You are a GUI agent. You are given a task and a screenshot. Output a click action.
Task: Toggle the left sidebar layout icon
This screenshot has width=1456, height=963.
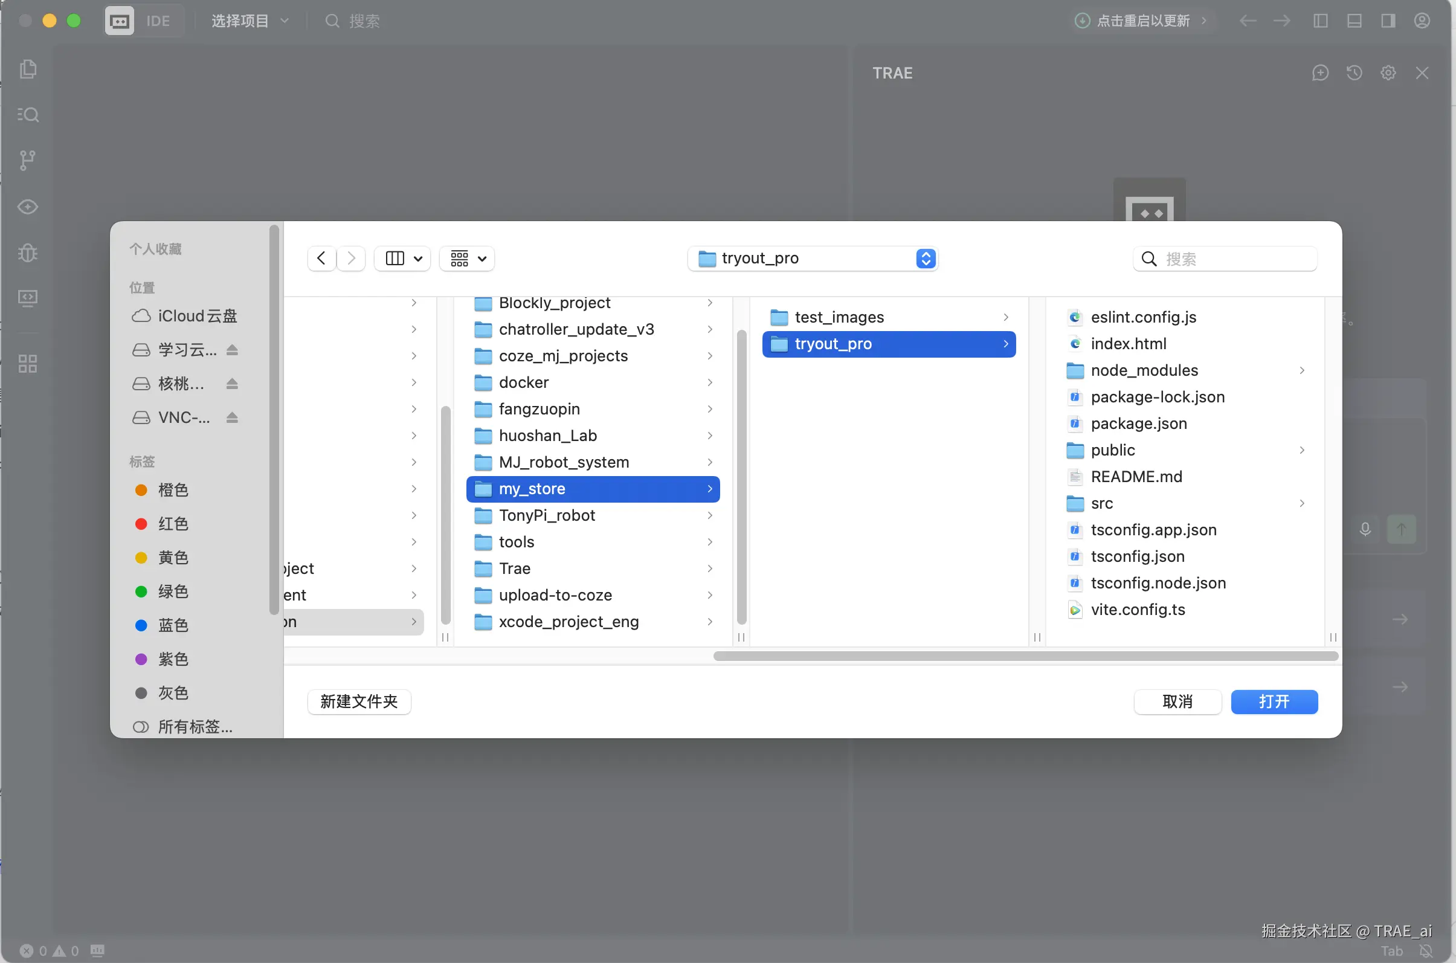(x=1320, y=21)
